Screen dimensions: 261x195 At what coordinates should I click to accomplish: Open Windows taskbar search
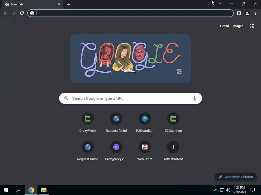pyautogui.click(x=18, y=190)
